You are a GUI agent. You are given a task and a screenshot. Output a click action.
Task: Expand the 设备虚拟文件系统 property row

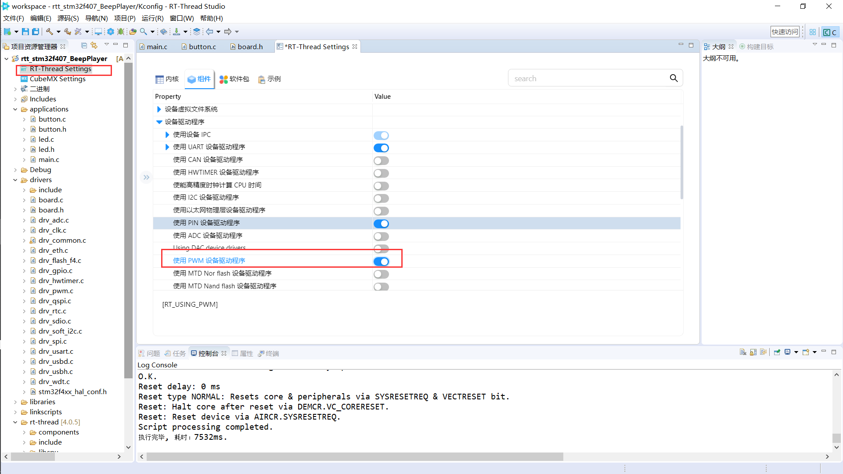(159, 109)
